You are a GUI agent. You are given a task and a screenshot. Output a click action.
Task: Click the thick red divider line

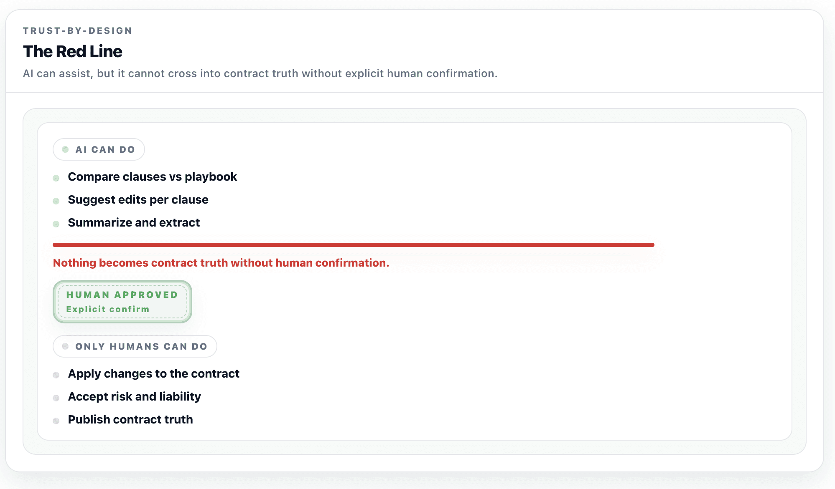pyautogui.click(x=353, y=245)
